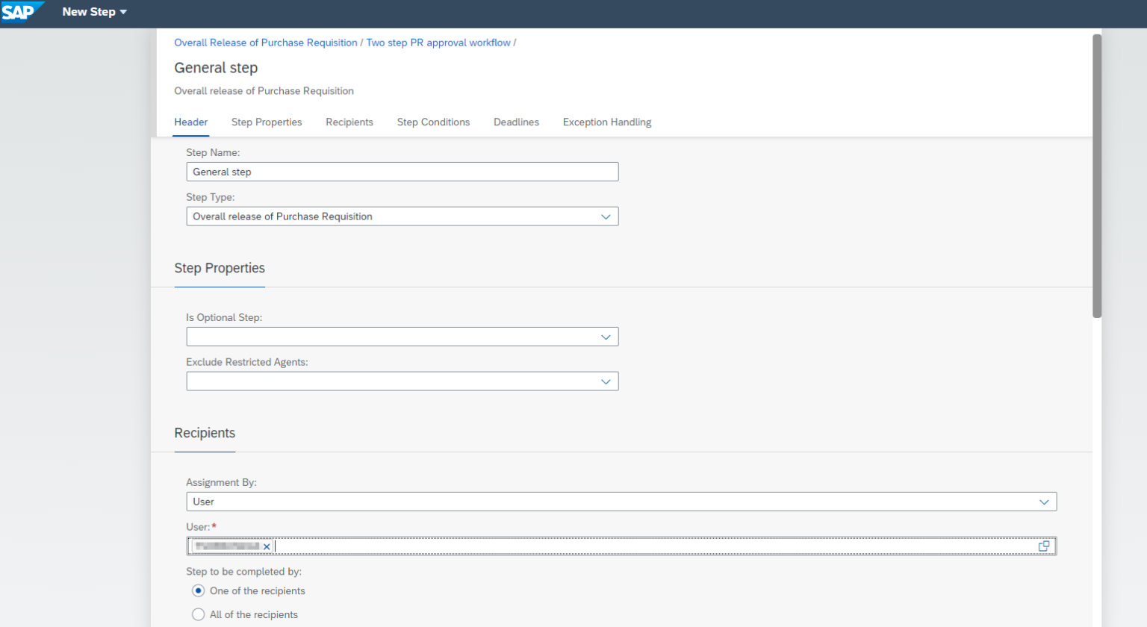Viewport: 1147px width, 627px height.
Task: Expand the Assignment By dropdown
Action: [x=1045, y=501]
